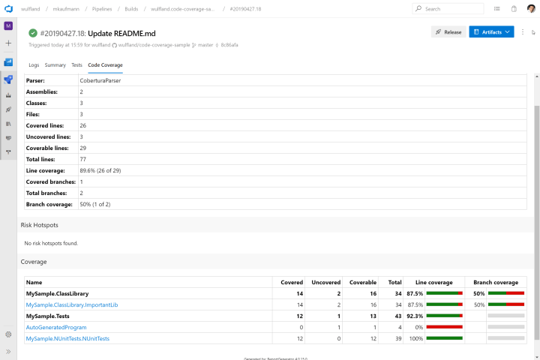
Task: Switch to the Tests tab
Action: 76,65
